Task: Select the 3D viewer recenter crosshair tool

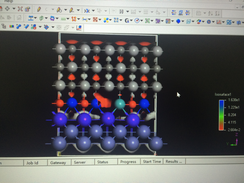Action: (x=7, y=8)
